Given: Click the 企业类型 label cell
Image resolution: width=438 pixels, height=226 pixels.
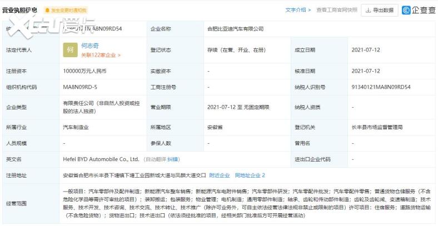Looking at the screenshot, I should (x=31, y=107).
